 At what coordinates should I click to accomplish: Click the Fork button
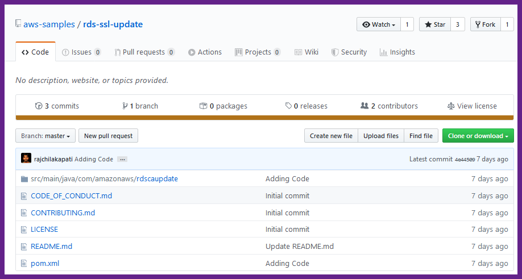(486, 24)
